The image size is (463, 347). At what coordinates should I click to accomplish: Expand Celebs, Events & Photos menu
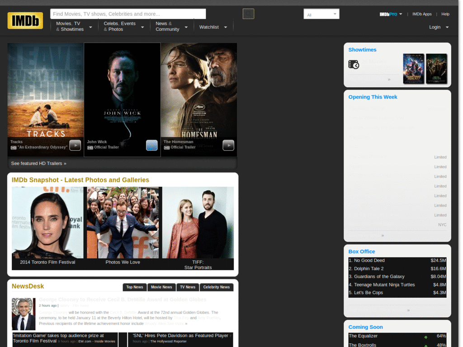124,26
